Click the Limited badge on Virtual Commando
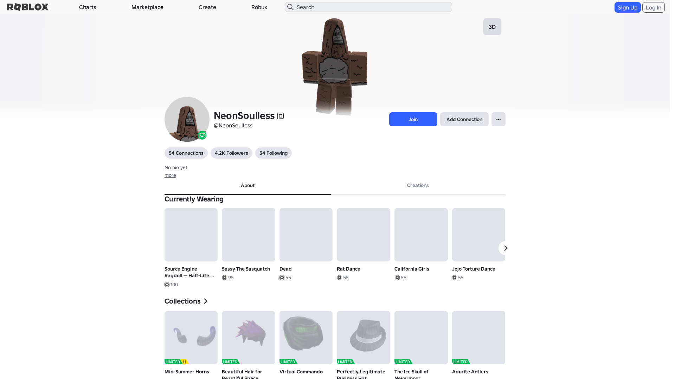Screen dimensions: 675x379 [x=289, y=362]
